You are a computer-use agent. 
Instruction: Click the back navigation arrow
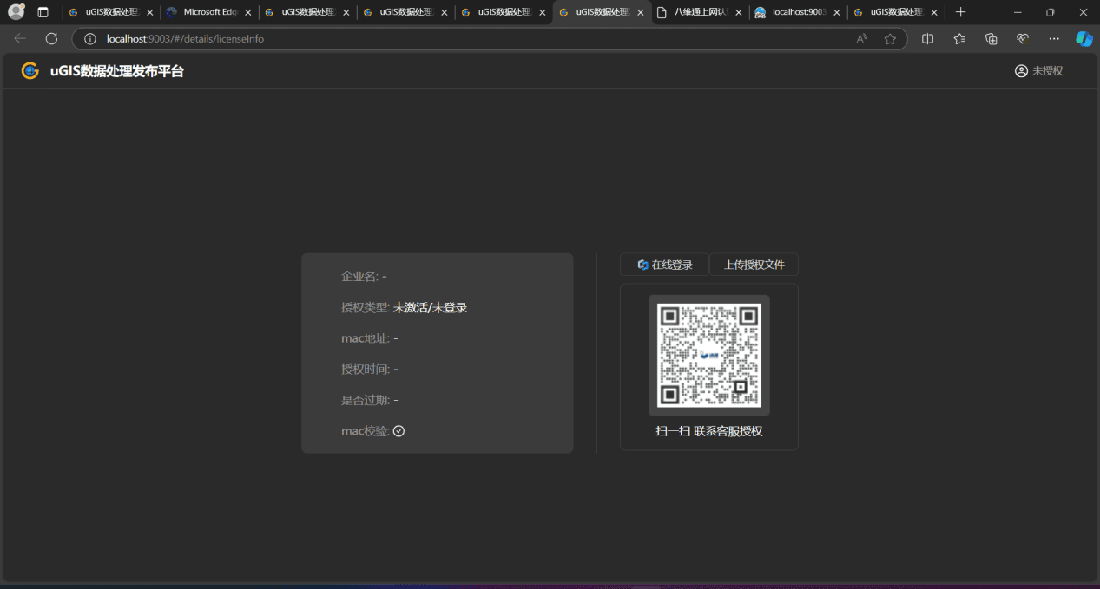pyautogui.click(x=19, y=38)
